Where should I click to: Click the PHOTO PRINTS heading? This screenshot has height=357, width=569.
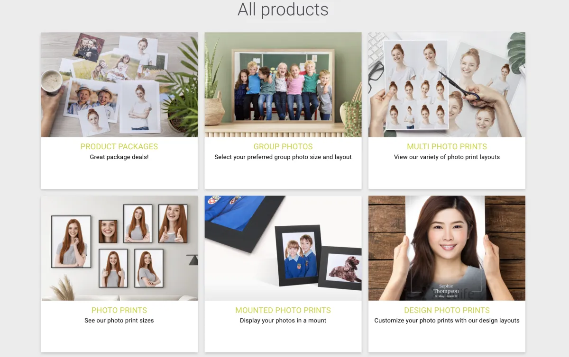tap(119, 310)
